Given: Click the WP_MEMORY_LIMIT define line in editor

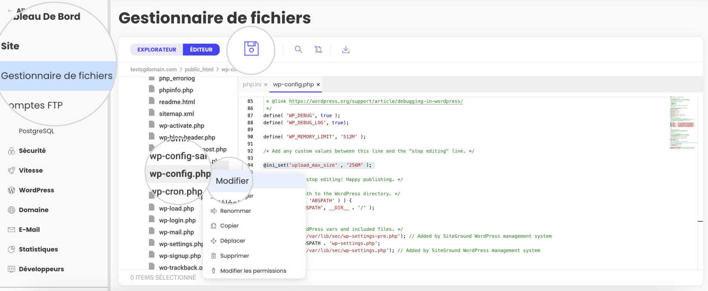Looking at the screenshot, I should (x=314, y=137).
